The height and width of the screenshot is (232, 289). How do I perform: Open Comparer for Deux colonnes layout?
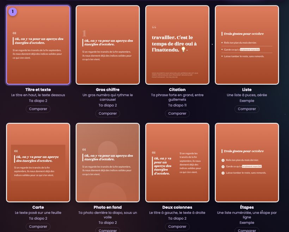(x=177, y=226)
